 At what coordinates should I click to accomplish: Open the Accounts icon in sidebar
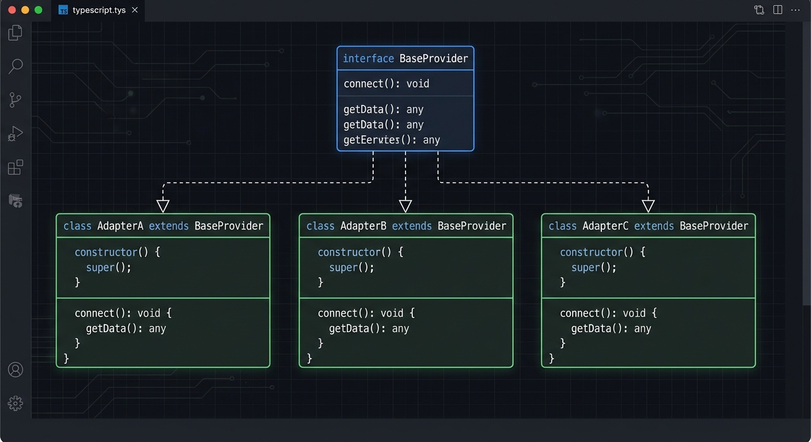coord(15,369)
